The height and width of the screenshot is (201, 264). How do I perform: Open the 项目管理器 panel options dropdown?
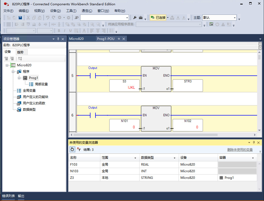53,39
